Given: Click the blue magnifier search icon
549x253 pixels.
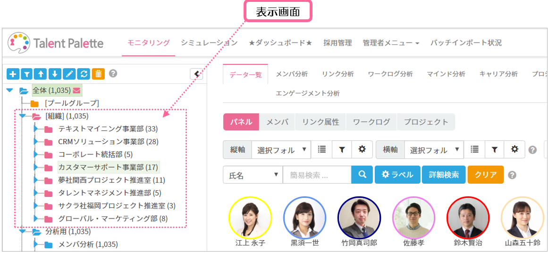Looking at the screenshot, I should pos(362,175).
